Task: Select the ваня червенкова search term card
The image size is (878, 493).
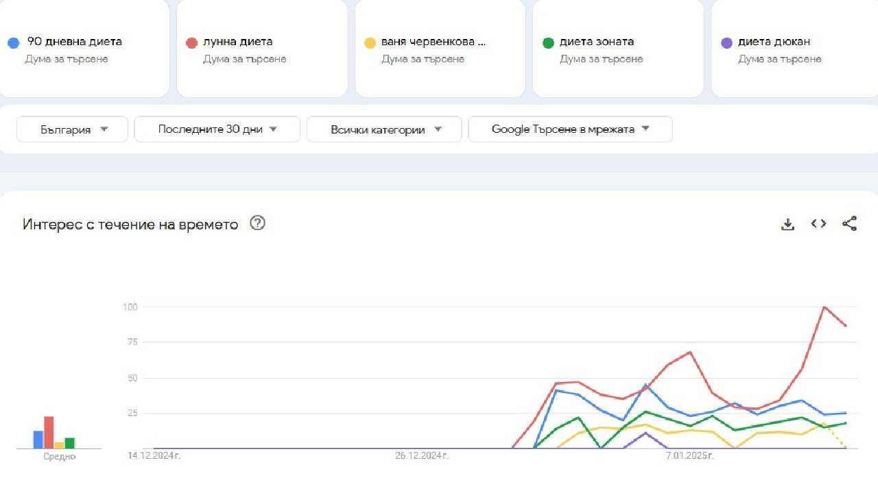Action: (x=439, y=48)
